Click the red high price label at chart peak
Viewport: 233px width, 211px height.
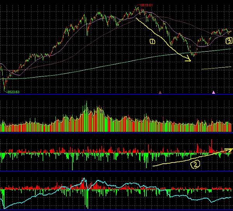[146, 5]
